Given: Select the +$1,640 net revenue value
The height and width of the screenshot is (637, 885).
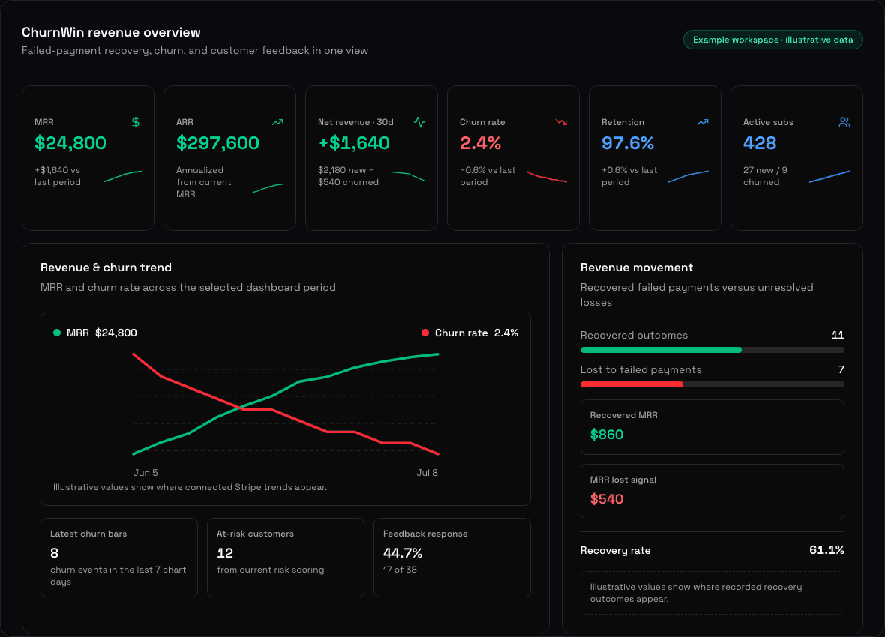Looking at the screenshot, I should coord(354,143).
